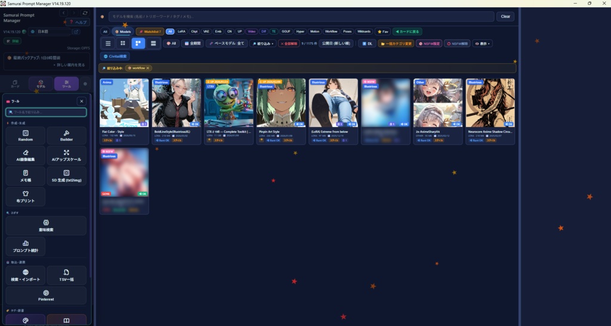The height and width of the screenshot is (326, 611).
Task: Toggle the Ckpt type filter
Action: (x=194, y=32)
